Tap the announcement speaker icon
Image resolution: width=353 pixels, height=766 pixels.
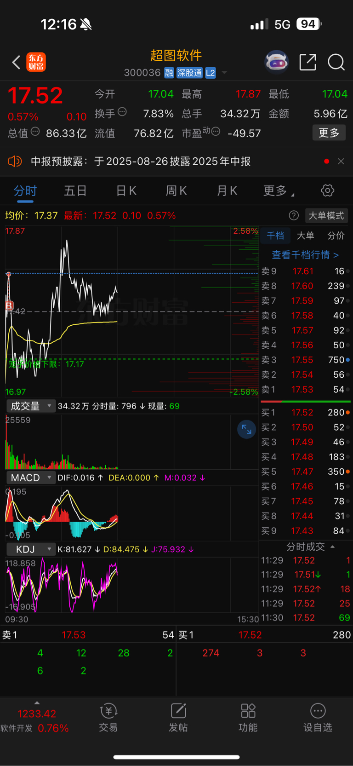pos(15,161)
